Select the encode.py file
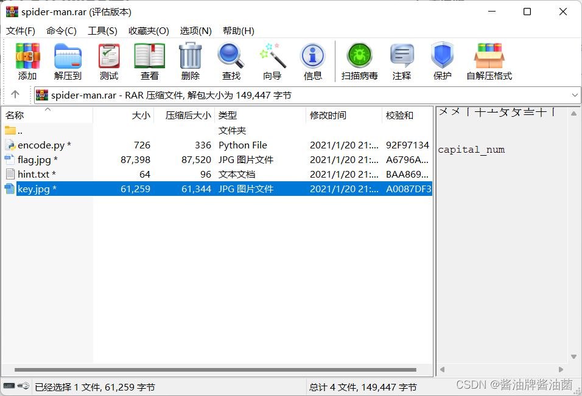The image size is (582, 396). tap(44, 145)
